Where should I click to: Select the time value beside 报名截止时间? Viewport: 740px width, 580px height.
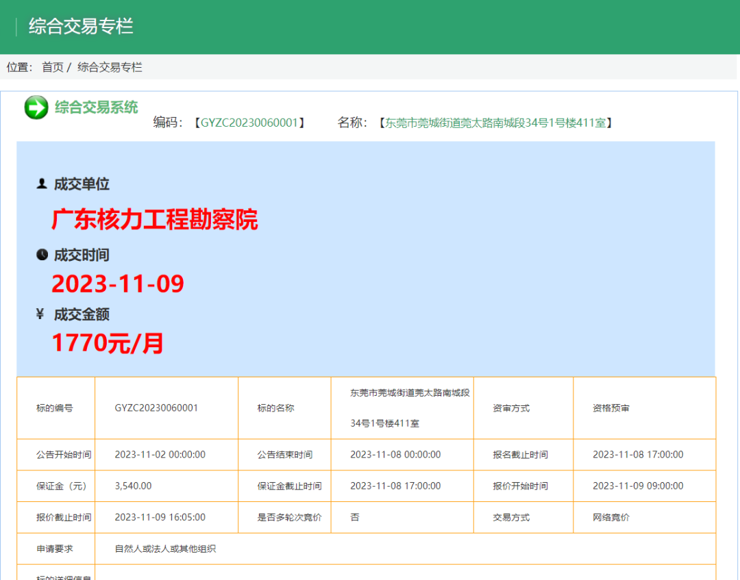click(638, 455)
